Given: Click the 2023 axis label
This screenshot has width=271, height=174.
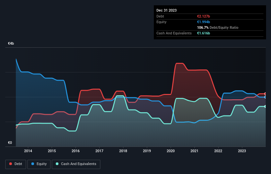Looking at the screenshot, I should point(242,151).
